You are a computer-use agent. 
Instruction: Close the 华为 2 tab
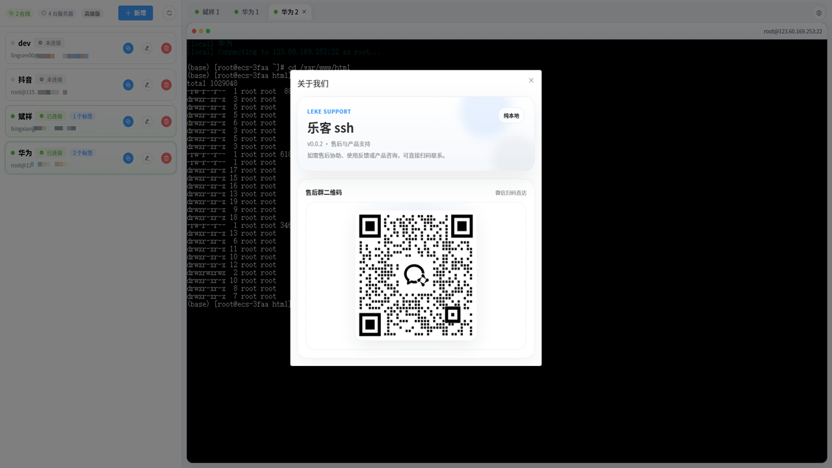click(304, 12)
